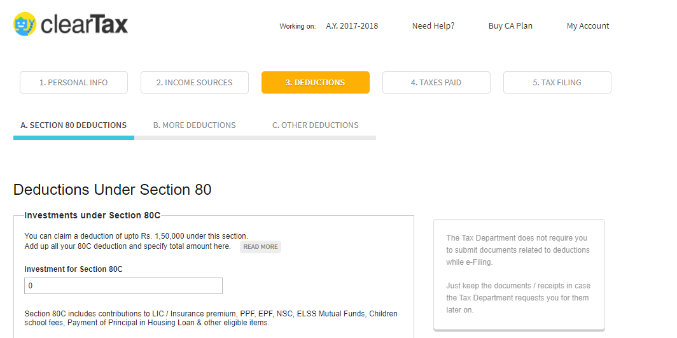The height and width of the screenshot is (338, 677).
Task: Click the Buy CA Plan link
Action: tap(510, 26)
